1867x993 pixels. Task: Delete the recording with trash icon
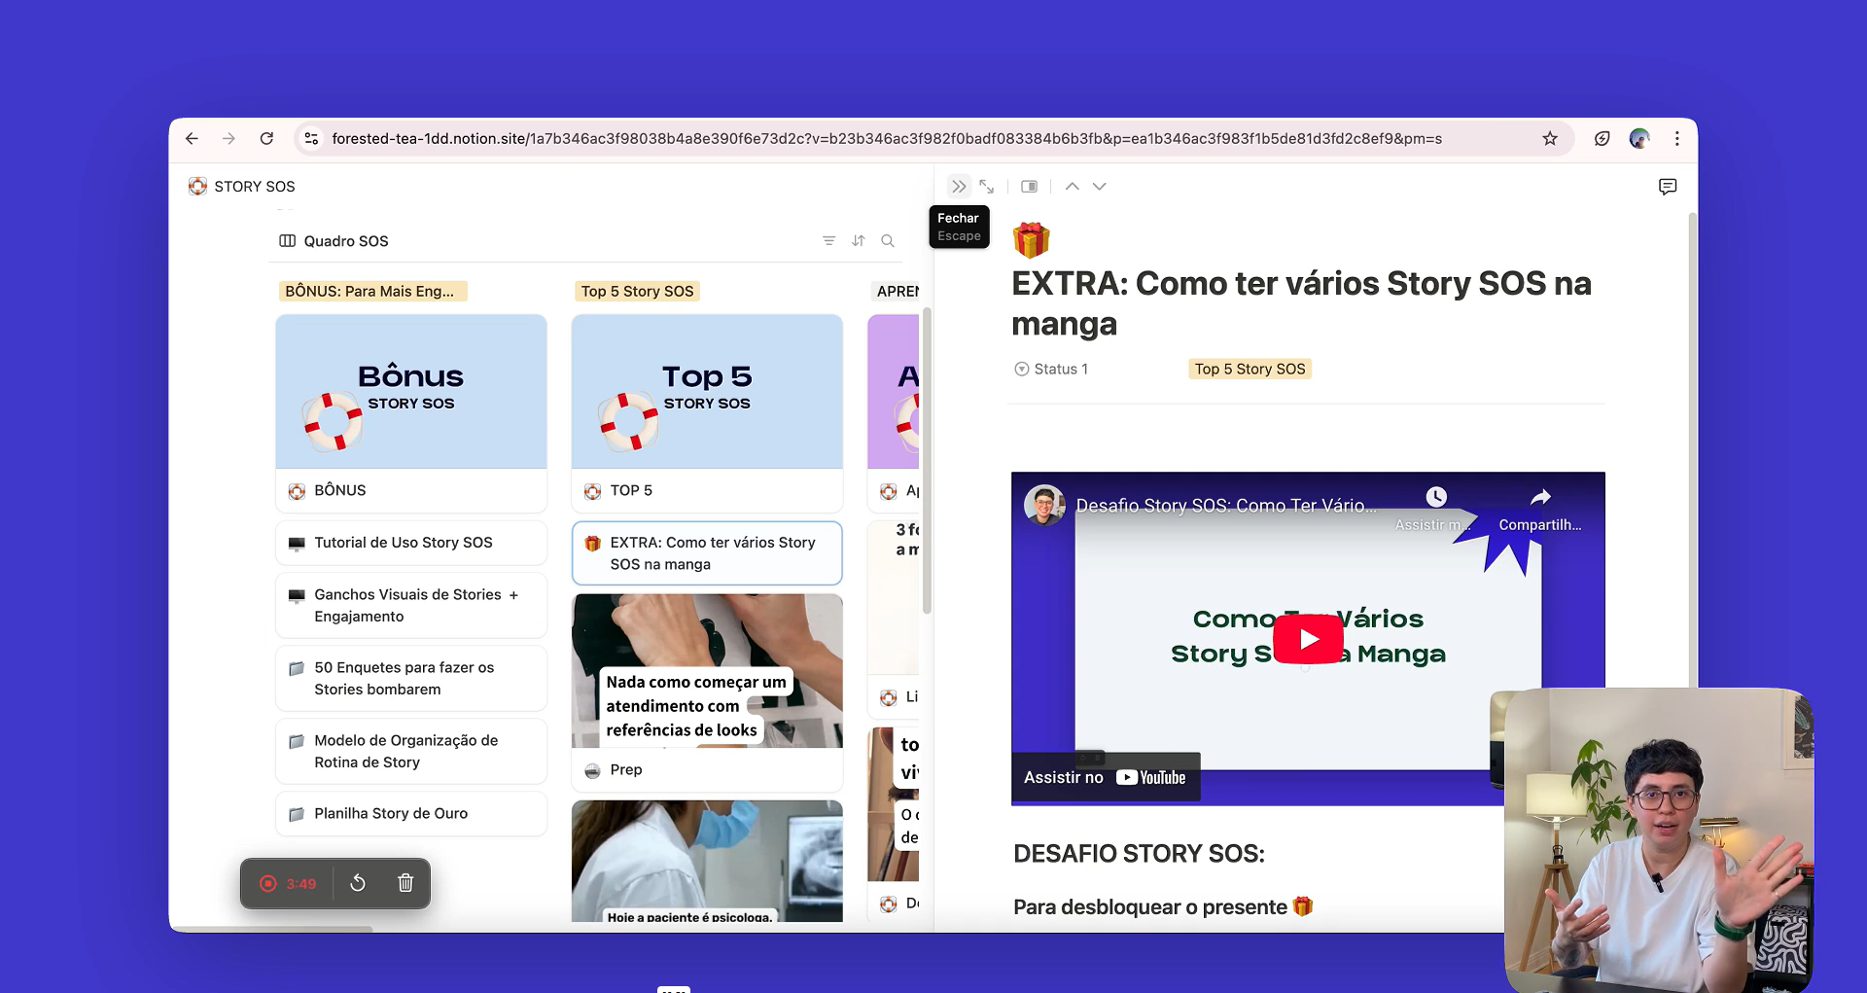[x=405, y=883]
